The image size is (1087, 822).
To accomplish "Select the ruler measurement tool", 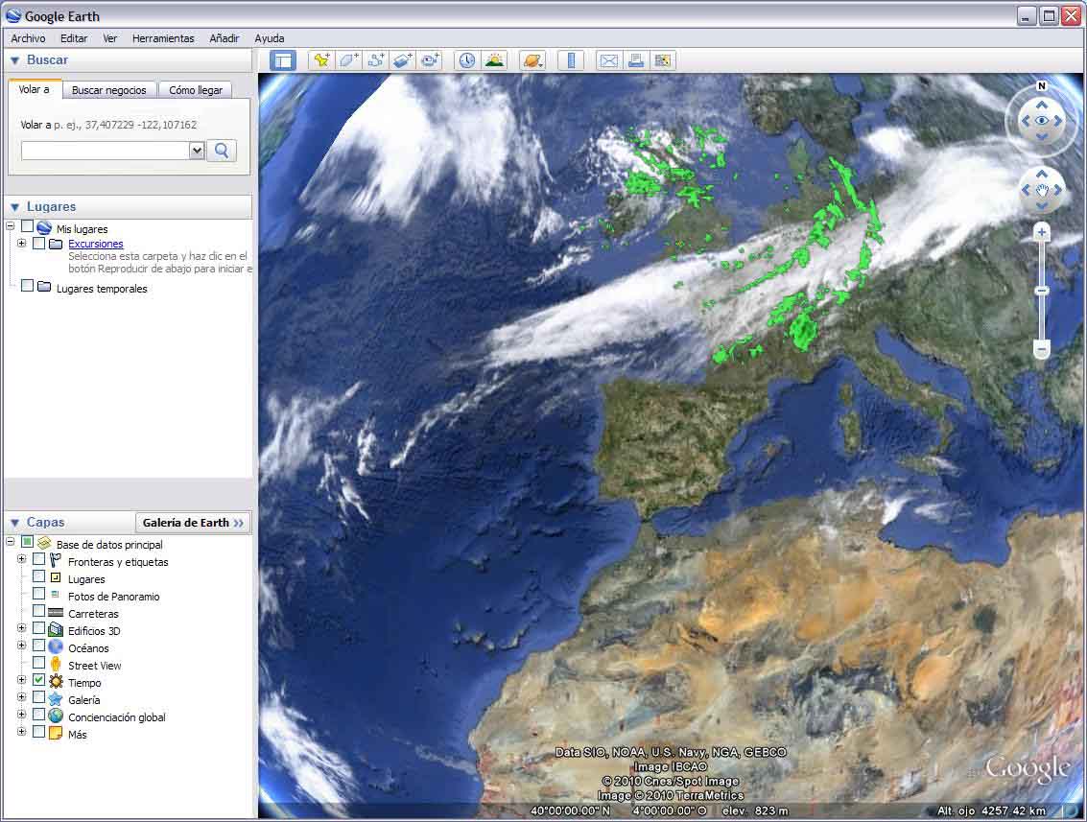I will coord(571,60).
